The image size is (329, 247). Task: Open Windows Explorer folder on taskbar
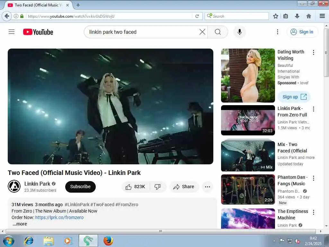(x=49, y=241)
